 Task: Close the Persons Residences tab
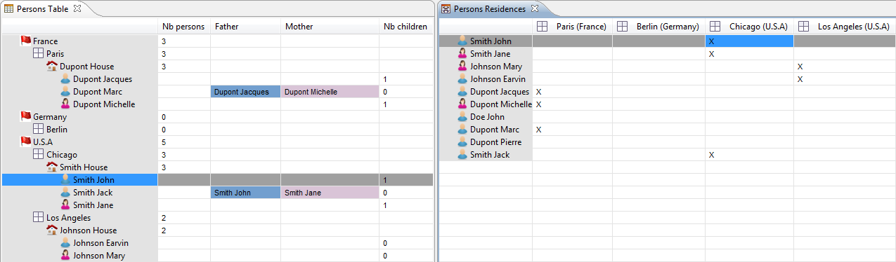tap(534, 8)
